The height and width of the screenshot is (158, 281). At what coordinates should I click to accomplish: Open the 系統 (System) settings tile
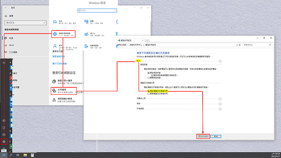pyautogui.click(x=64, y=22)
